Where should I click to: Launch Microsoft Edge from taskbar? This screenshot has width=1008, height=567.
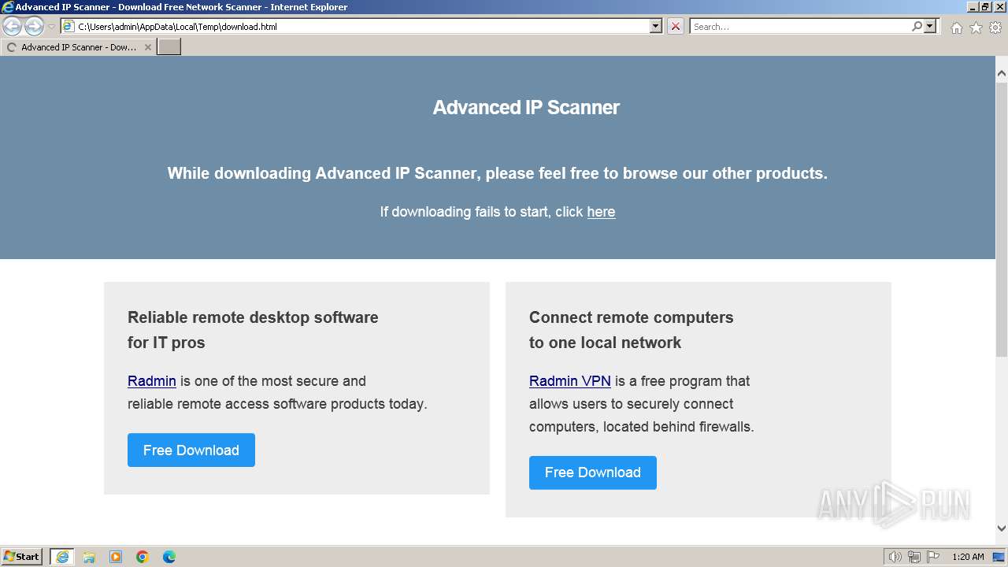tap(169, 557)
